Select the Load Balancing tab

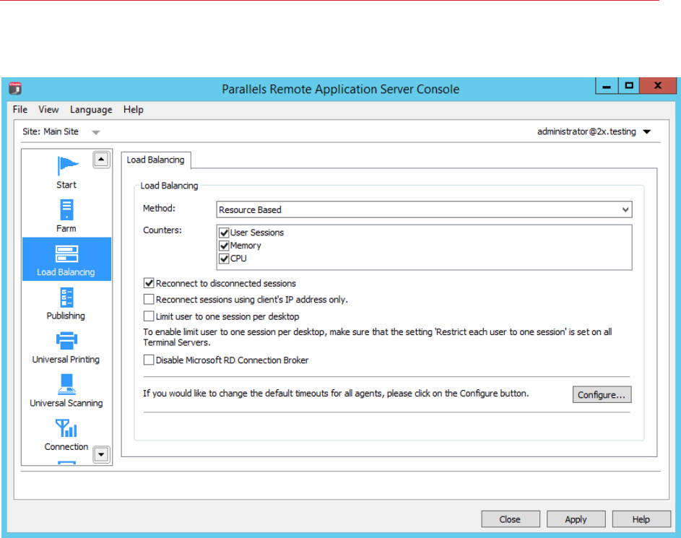(x=155, y=160)
